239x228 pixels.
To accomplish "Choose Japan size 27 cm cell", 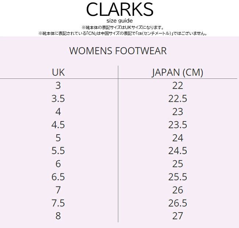I will [x=178, y=216].
